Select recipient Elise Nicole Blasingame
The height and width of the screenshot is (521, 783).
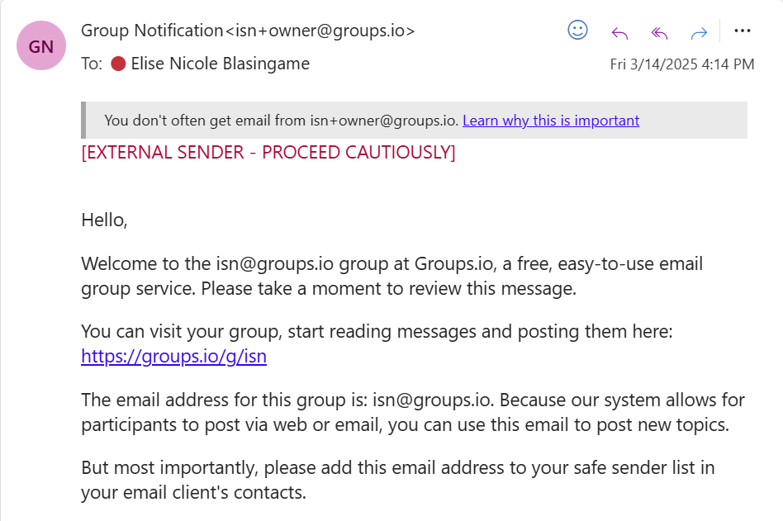click(219, 64)
